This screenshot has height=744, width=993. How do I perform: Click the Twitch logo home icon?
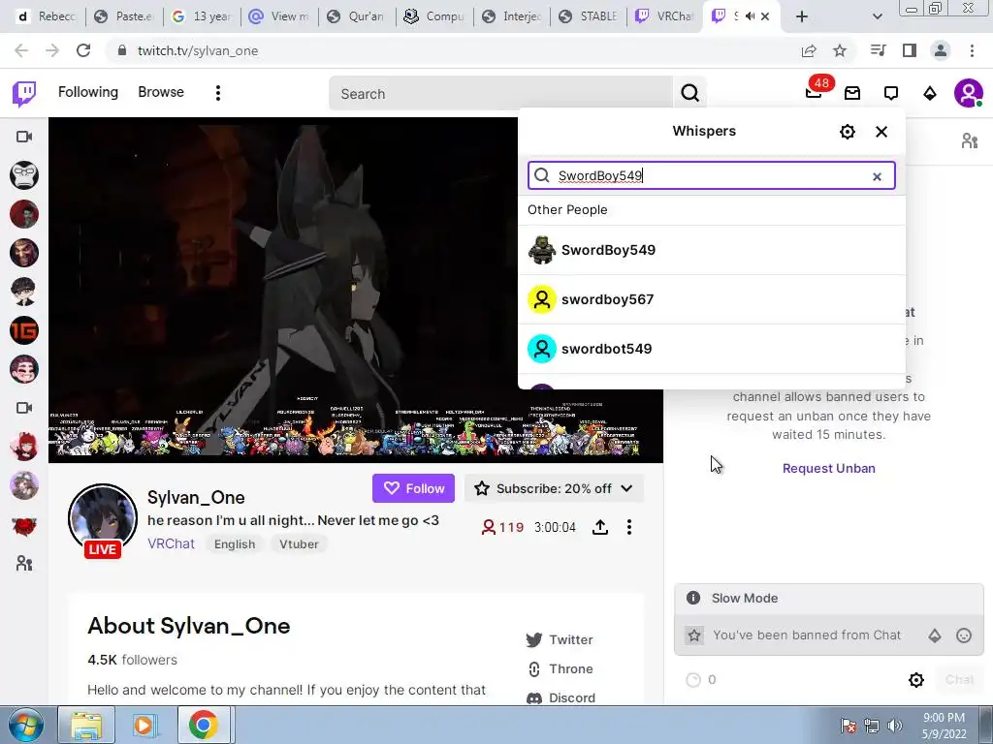(24, 94)
